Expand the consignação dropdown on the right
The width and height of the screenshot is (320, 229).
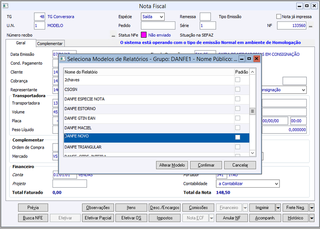(303, 90)
